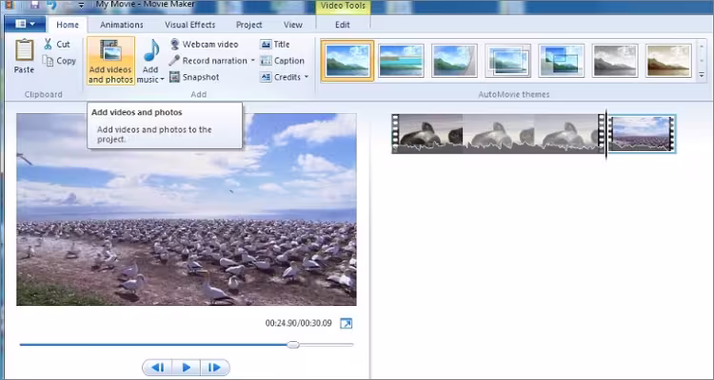Open the Video Tools Edit tab

(x=343, y=25)
